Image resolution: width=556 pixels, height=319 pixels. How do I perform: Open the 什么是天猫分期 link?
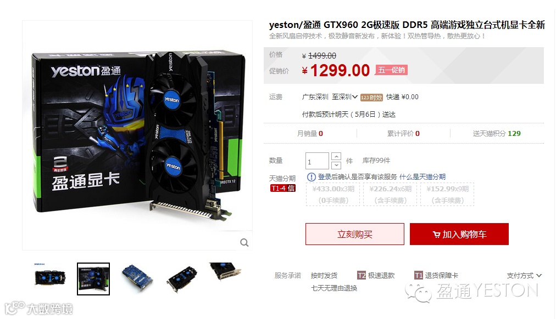coord(422,177)
